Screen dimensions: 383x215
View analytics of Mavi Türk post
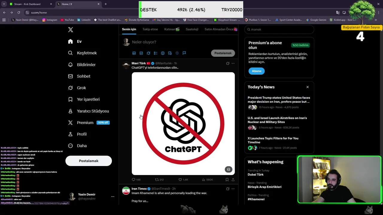point(203,179)
